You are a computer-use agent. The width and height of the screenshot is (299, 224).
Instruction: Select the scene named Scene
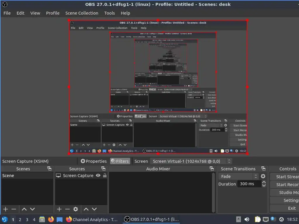(x=27, y=176)
